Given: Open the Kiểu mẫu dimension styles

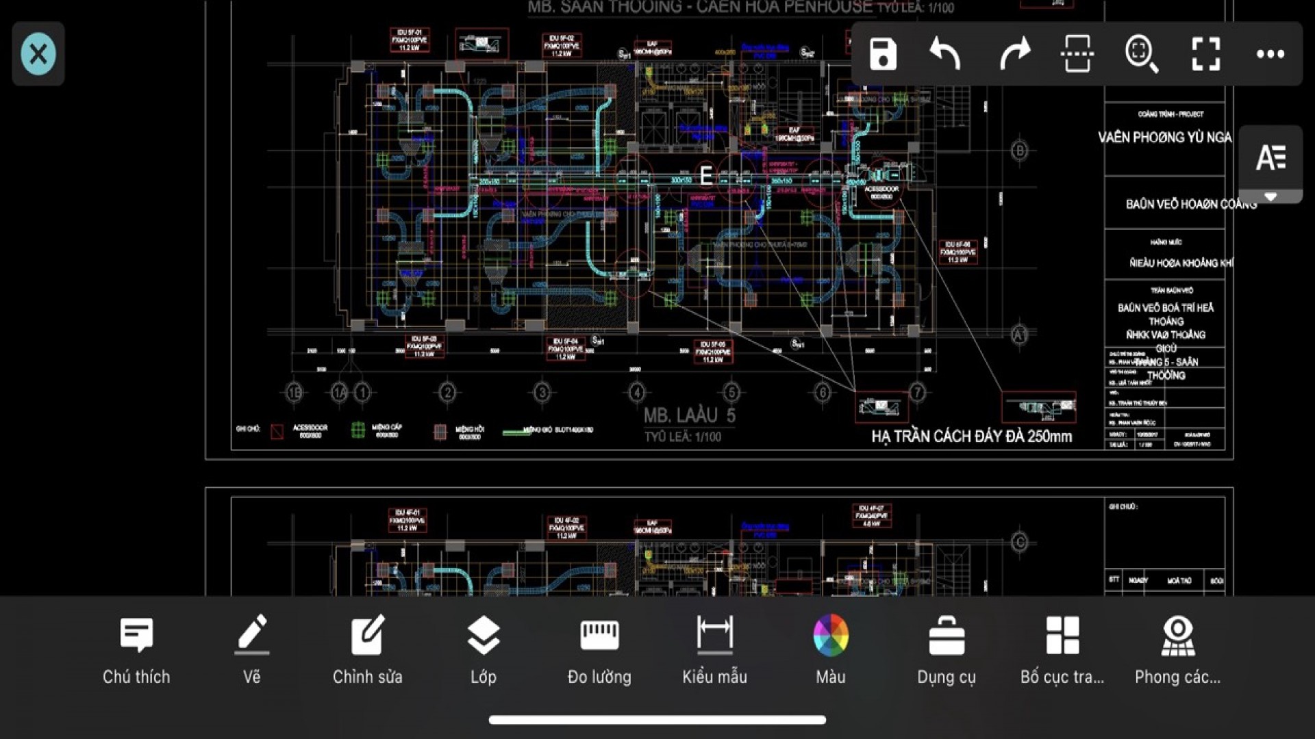Looking at the screenshot, I should (x=714, y=650).
